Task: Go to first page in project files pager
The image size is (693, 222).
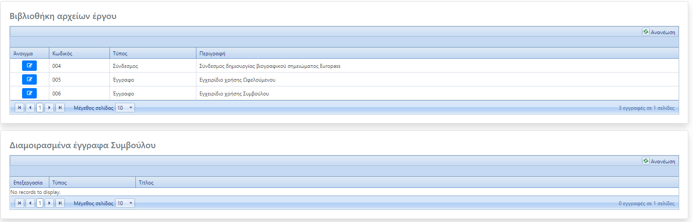Action: pyautogui.click(x=19, y=108)
